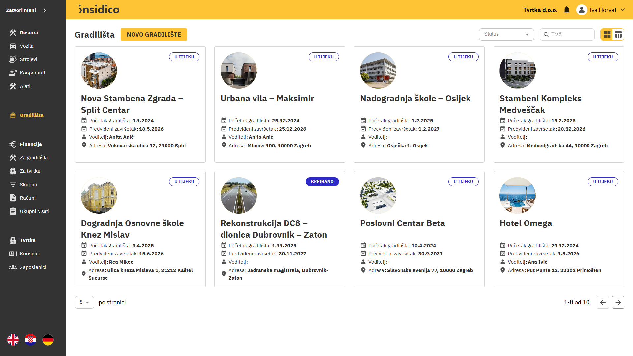
Task: Open Računi in the sidebar
Action: pos(28,198)
